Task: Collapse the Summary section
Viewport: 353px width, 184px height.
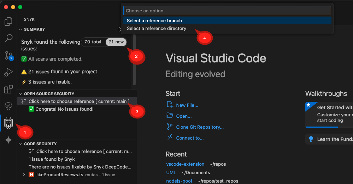Action: coord(20,29)
